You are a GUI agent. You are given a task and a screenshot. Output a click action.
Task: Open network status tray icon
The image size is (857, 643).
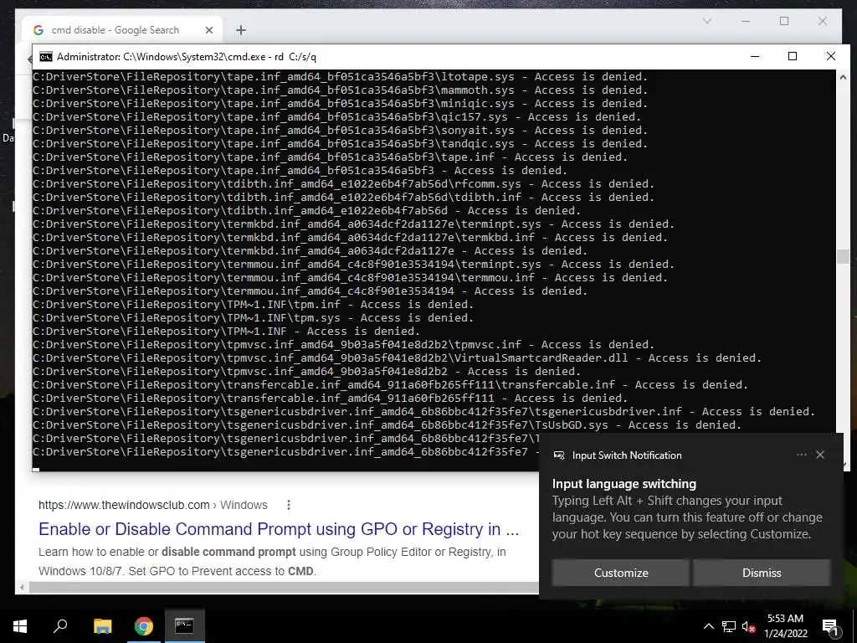pyautogui.click(x=729, y=626)
